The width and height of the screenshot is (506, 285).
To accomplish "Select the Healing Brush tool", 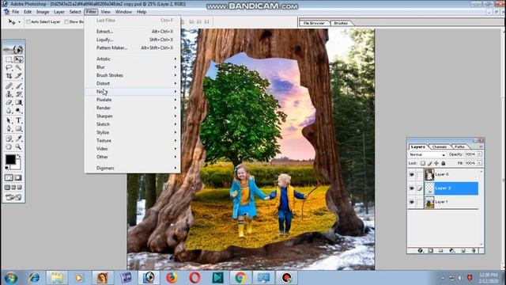I will click(9, 86).
